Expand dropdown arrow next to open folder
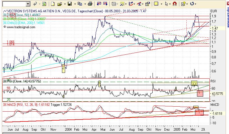The width and height of the screenshot is (229, 134). coord(65,4)
